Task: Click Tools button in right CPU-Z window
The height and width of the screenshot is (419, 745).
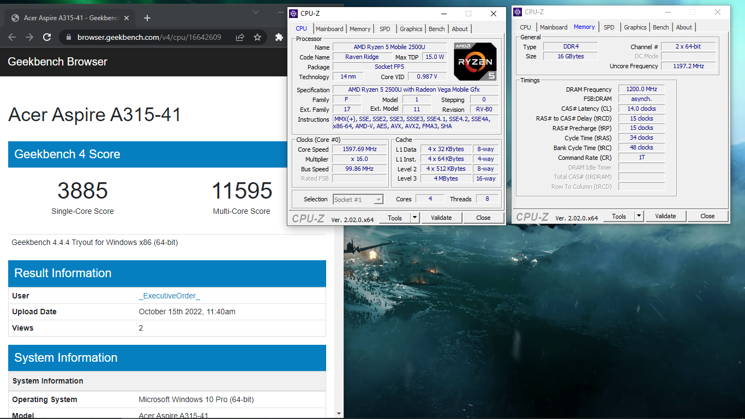Action: pyautogui.click(x=619, y=216)
